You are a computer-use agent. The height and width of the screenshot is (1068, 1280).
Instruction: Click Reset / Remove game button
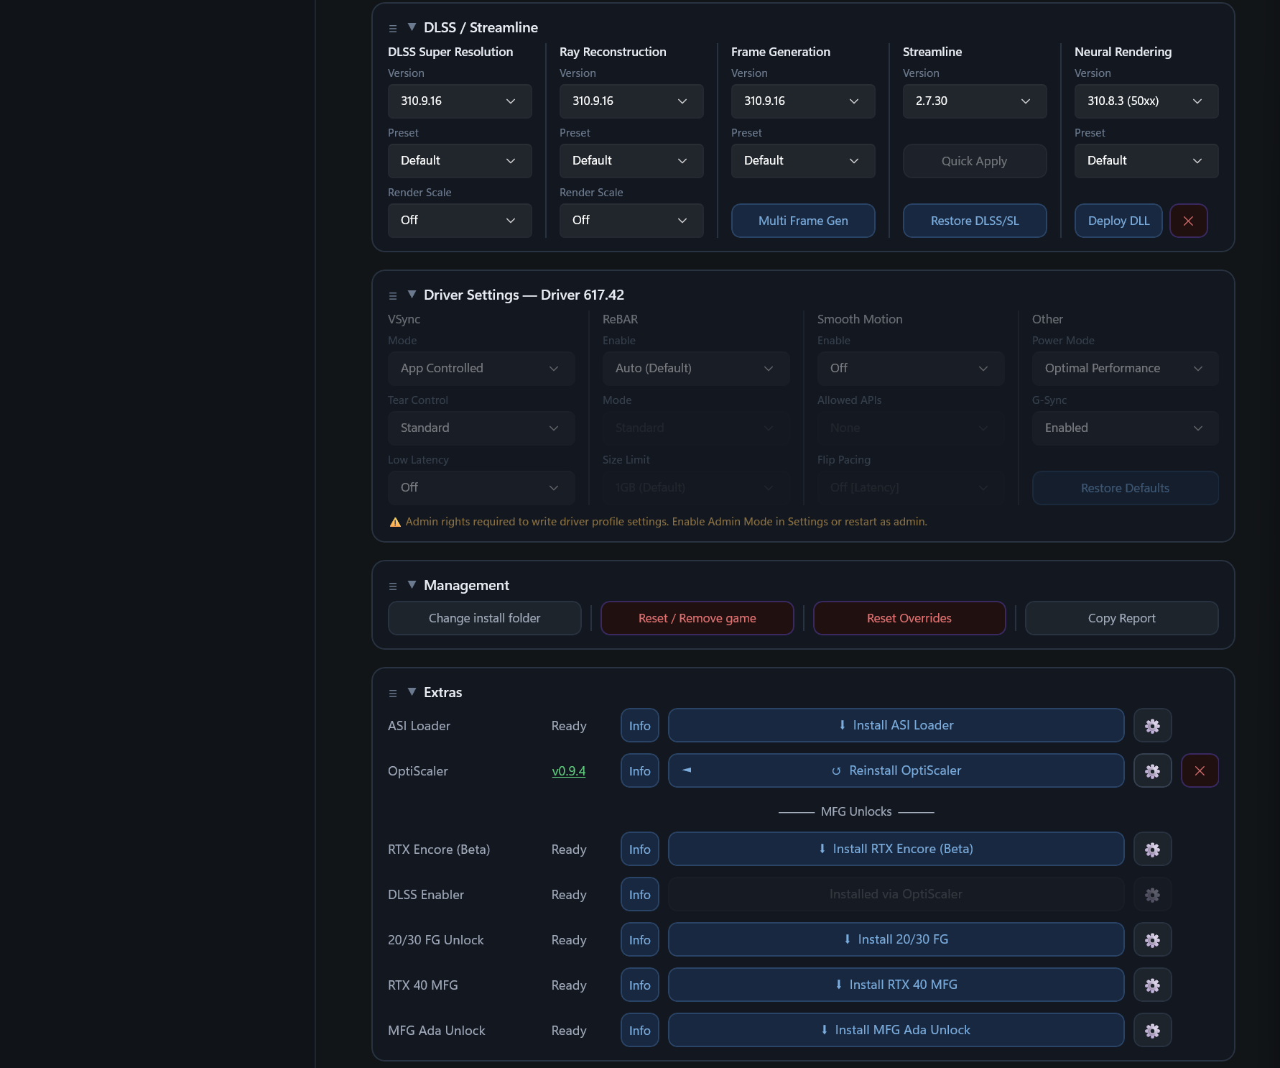(697, 618)
